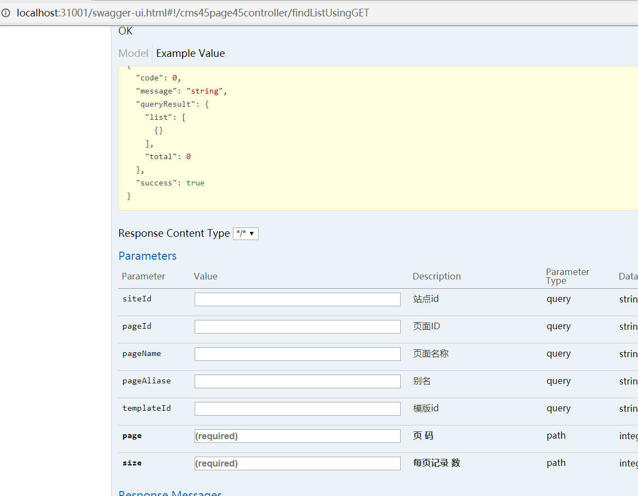Click the "页码" description text
This screenshot has width=638, height=496.
coord(423,436)
